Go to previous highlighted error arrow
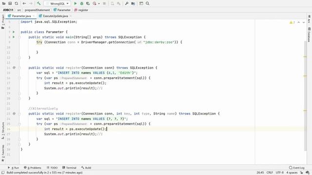This screenshot has height=175, width=312. 299,22
